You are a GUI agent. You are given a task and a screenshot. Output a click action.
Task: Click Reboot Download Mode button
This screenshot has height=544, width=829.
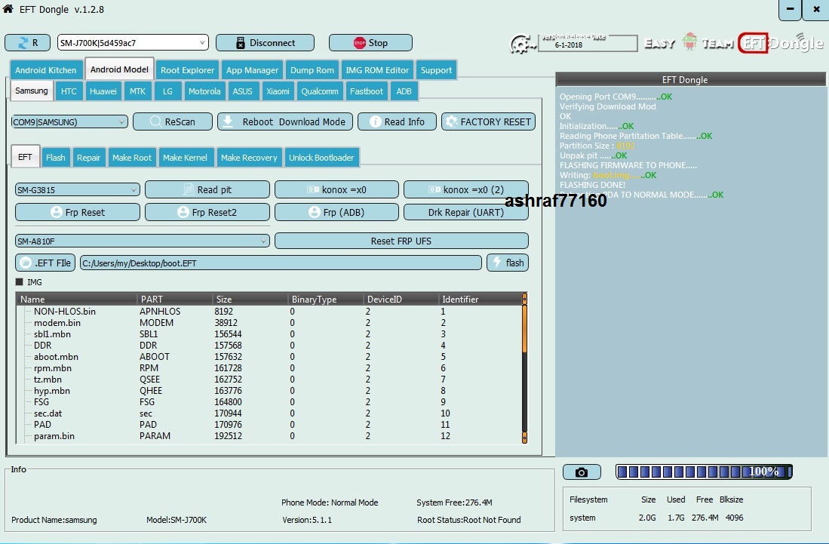pos(285,121)
